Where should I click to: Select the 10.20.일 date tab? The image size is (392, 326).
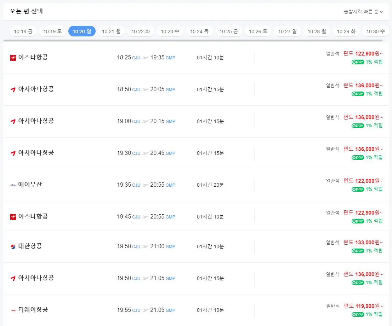pyautogui.click(x=82, y=31)
